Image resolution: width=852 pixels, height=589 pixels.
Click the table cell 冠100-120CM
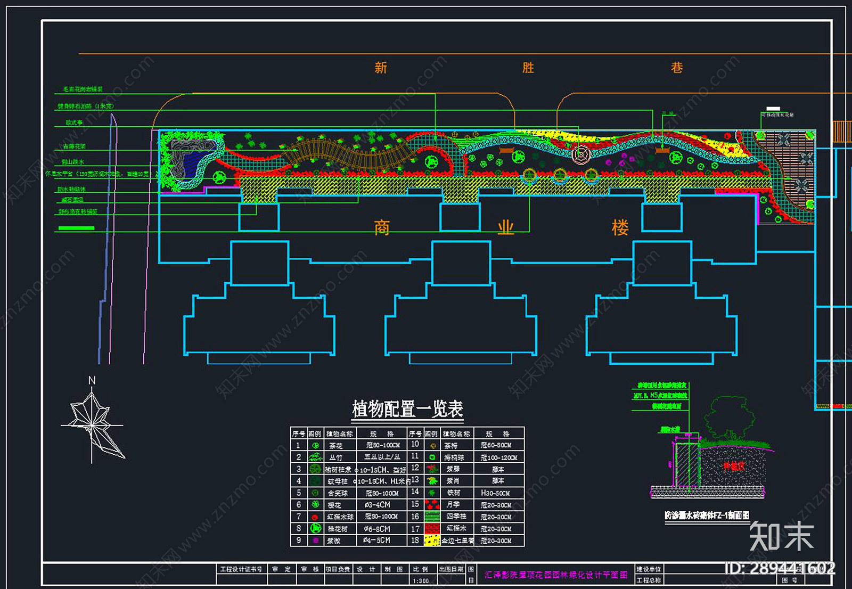coord(499,457)
